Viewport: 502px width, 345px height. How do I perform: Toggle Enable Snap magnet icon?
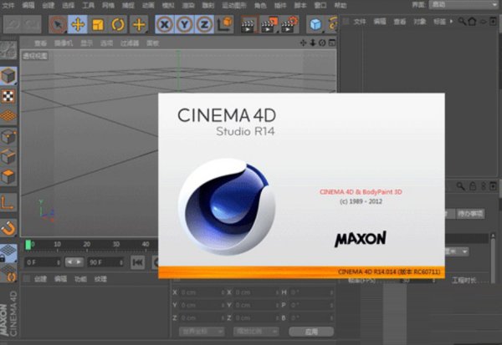[x=8, y=228]
